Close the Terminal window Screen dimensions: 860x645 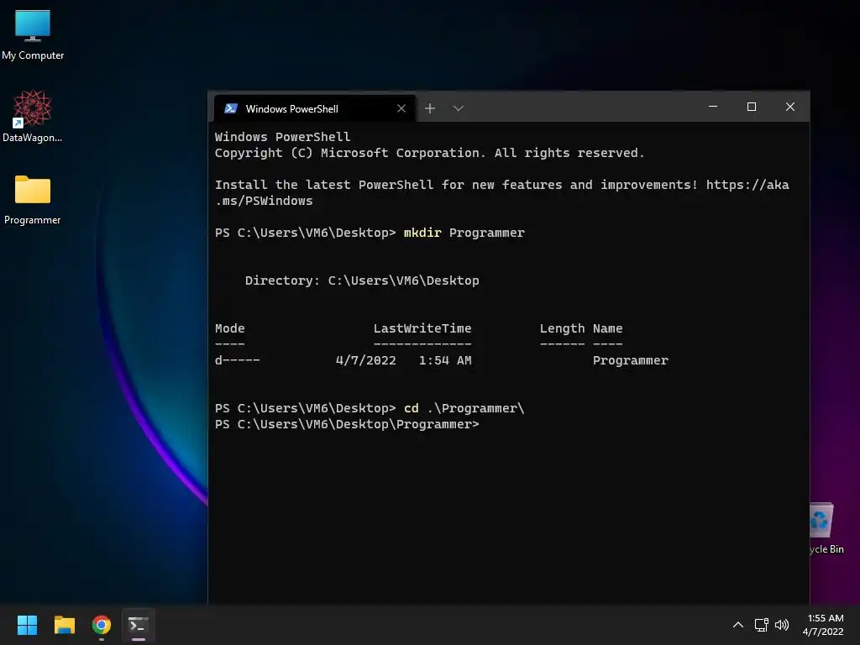click(x=789, y=107)
